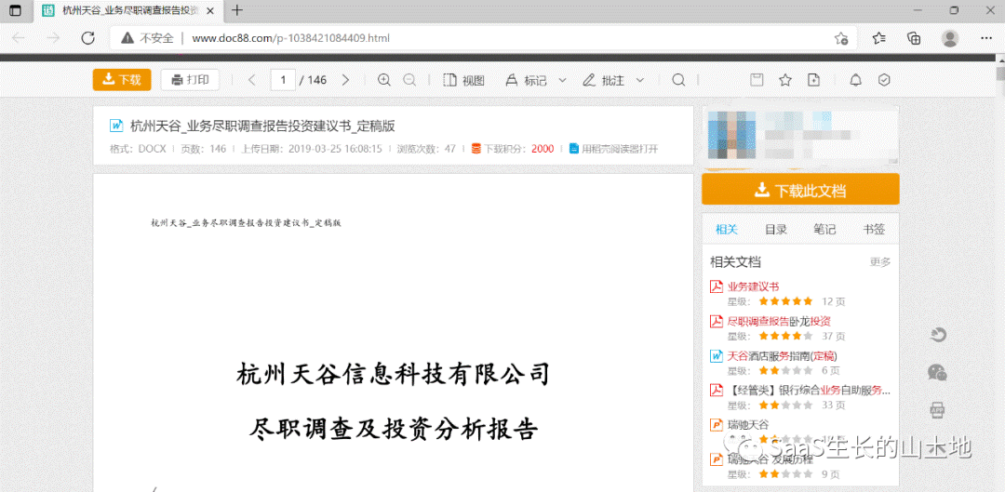The width and height of the screenshot is (1005, 492).
Task: Click the document title 杭州天谷_业务尽职调查报告
Action: coord(262,126)
